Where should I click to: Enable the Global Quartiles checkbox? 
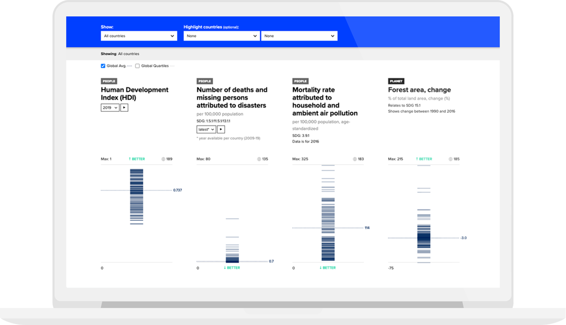[x=138, y=66]
